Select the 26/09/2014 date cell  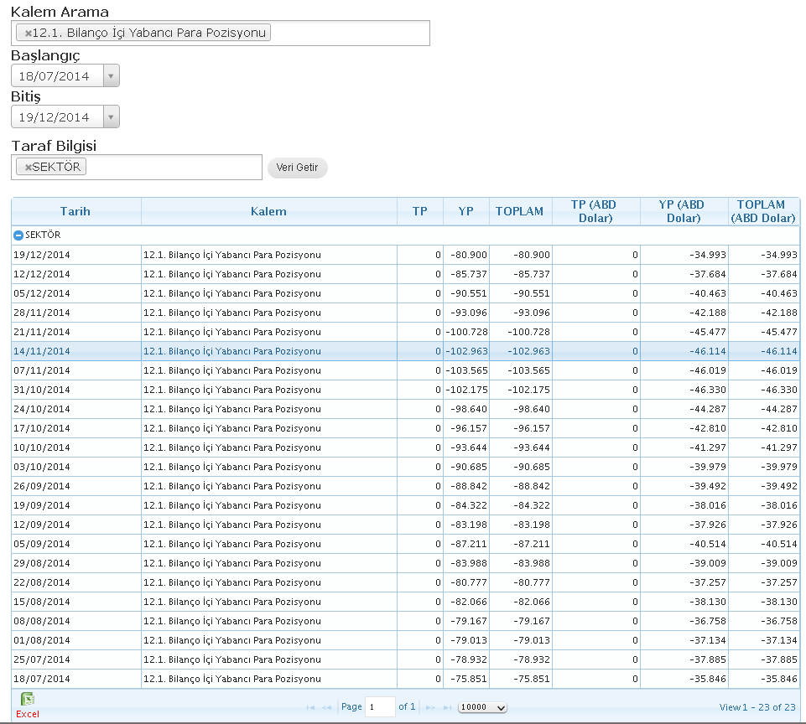click(76, 486)
